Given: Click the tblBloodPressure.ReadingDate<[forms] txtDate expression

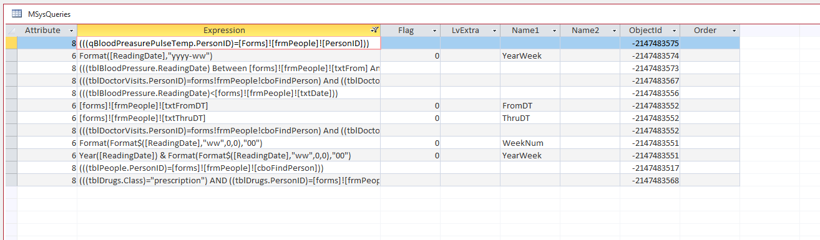Looking at the screenshot, I should pyautogui.click(x=228, y=93).
